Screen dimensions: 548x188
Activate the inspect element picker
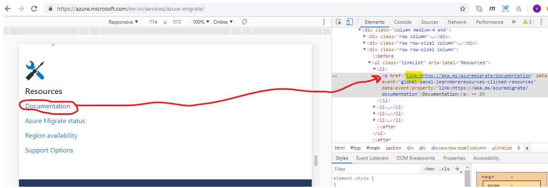pyautogui.click(x=339, y=22)
